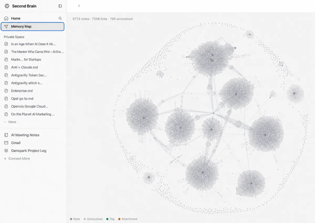315x223 pixels.
Task: Click the Tag legend label
Action: (112, 219)
